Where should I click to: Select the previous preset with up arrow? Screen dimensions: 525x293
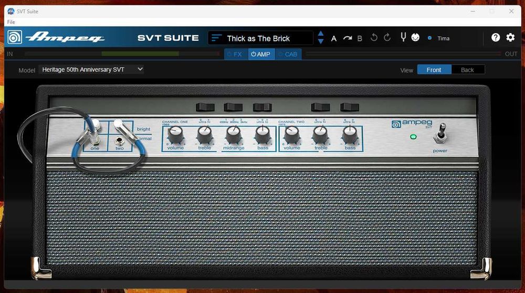321,34
